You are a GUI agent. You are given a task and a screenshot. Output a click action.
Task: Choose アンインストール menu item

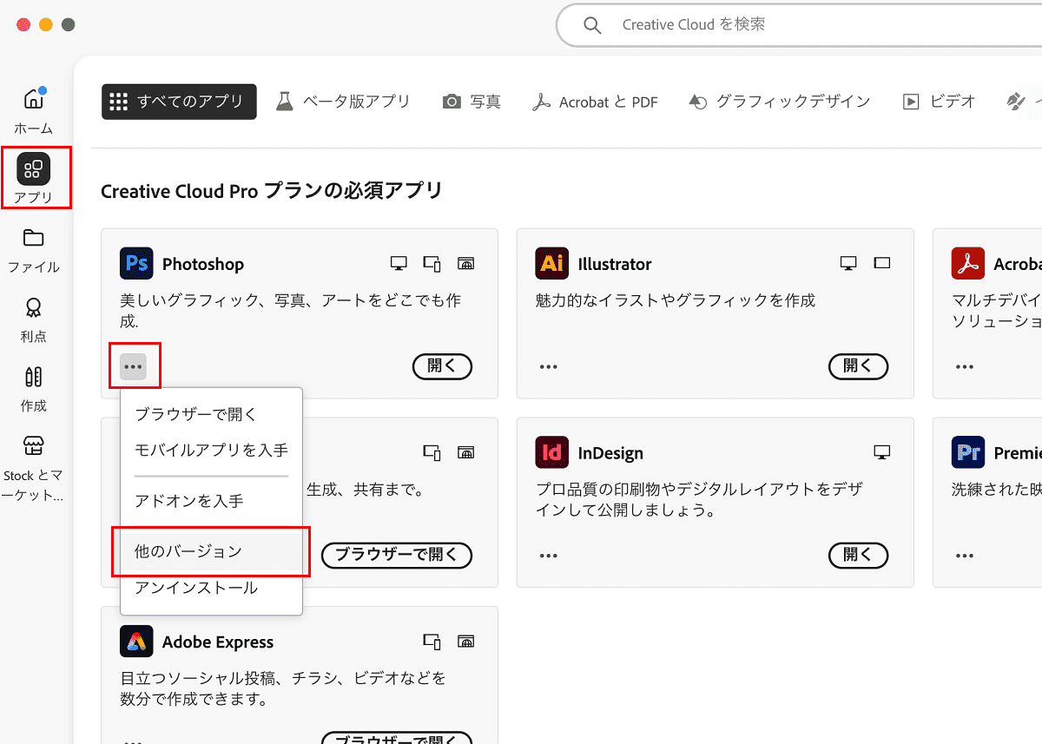(211, 588)
